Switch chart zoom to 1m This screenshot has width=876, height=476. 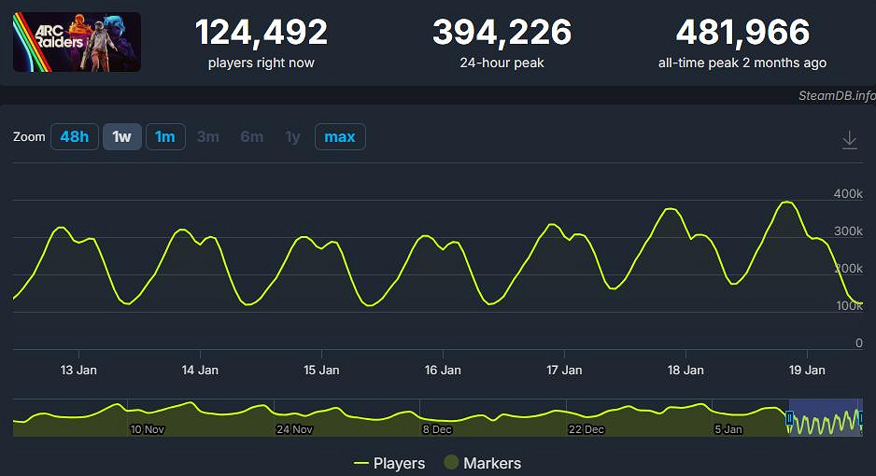click(165, 137)
